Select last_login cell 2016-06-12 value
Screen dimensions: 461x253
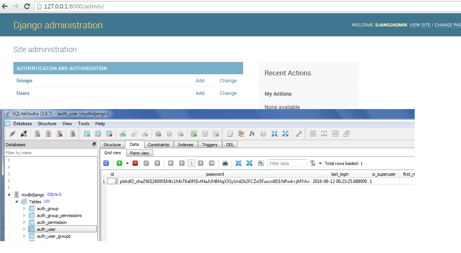coord(340,181)
